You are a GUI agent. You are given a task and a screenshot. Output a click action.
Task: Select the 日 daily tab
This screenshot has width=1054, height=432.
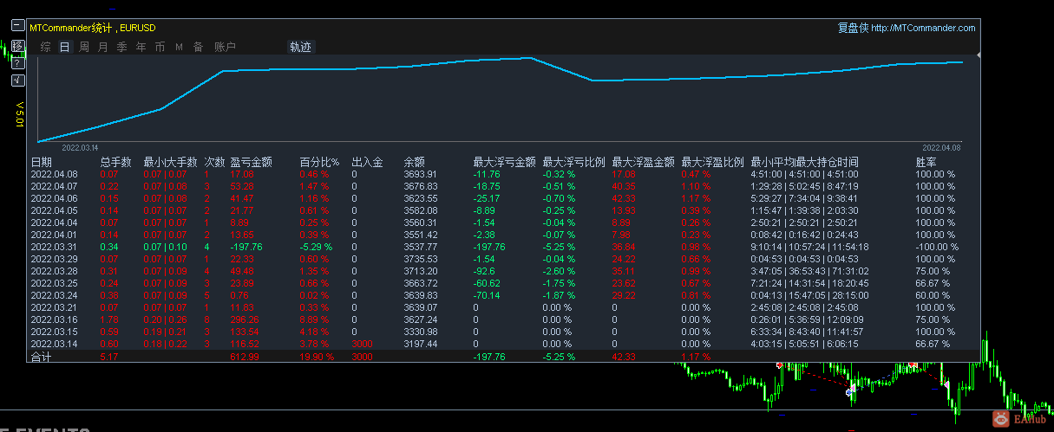[x=64, y=48]
